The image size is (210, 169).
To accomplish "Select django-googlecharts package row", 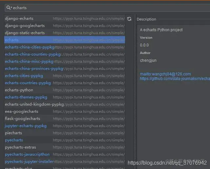I will [65, 26].
